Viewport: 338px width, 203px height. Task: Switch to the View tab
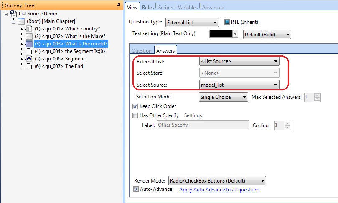132,7
